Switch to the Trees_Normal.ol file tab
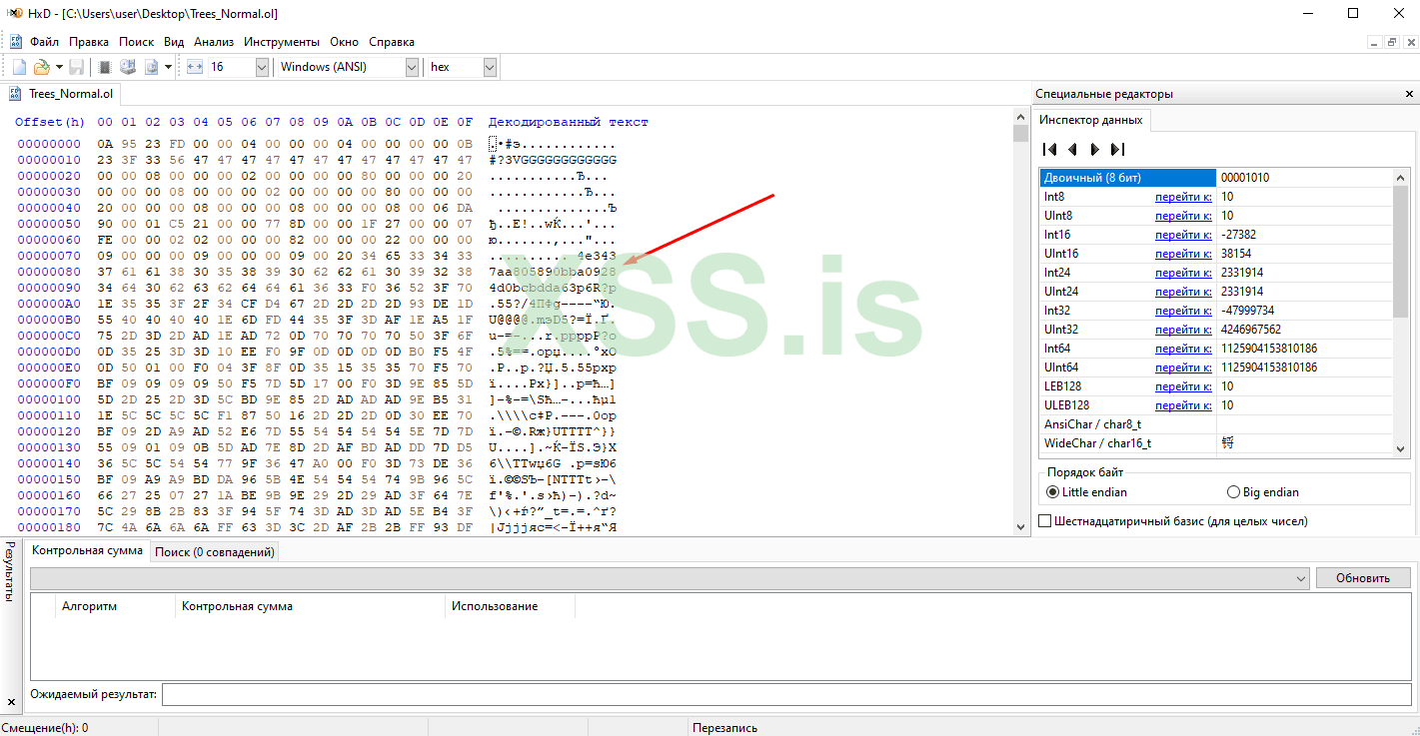Screen dimensions: 1420x736 point(62,94)
